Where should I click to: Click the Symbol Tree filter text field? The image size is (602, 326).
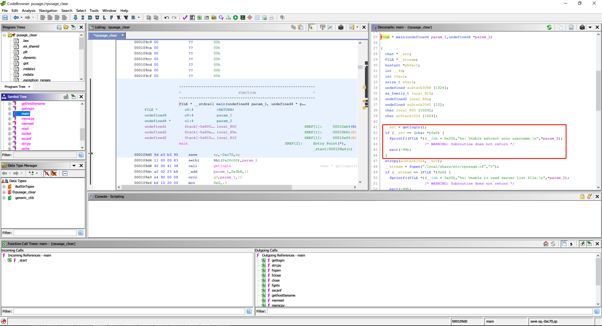coord(45,155)
